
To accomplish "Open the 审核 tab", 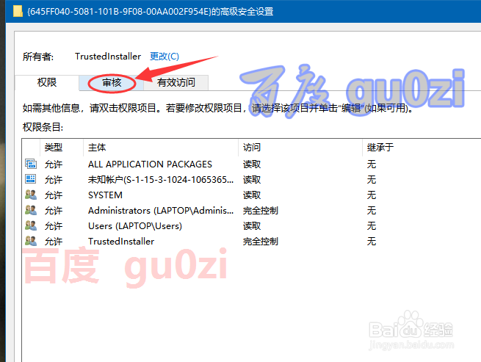I will (112, 82).
